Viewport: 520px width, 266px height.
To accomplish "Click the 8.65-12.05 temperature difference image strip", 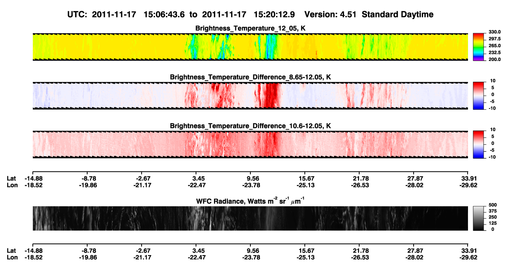I will (x=250, y=95).
